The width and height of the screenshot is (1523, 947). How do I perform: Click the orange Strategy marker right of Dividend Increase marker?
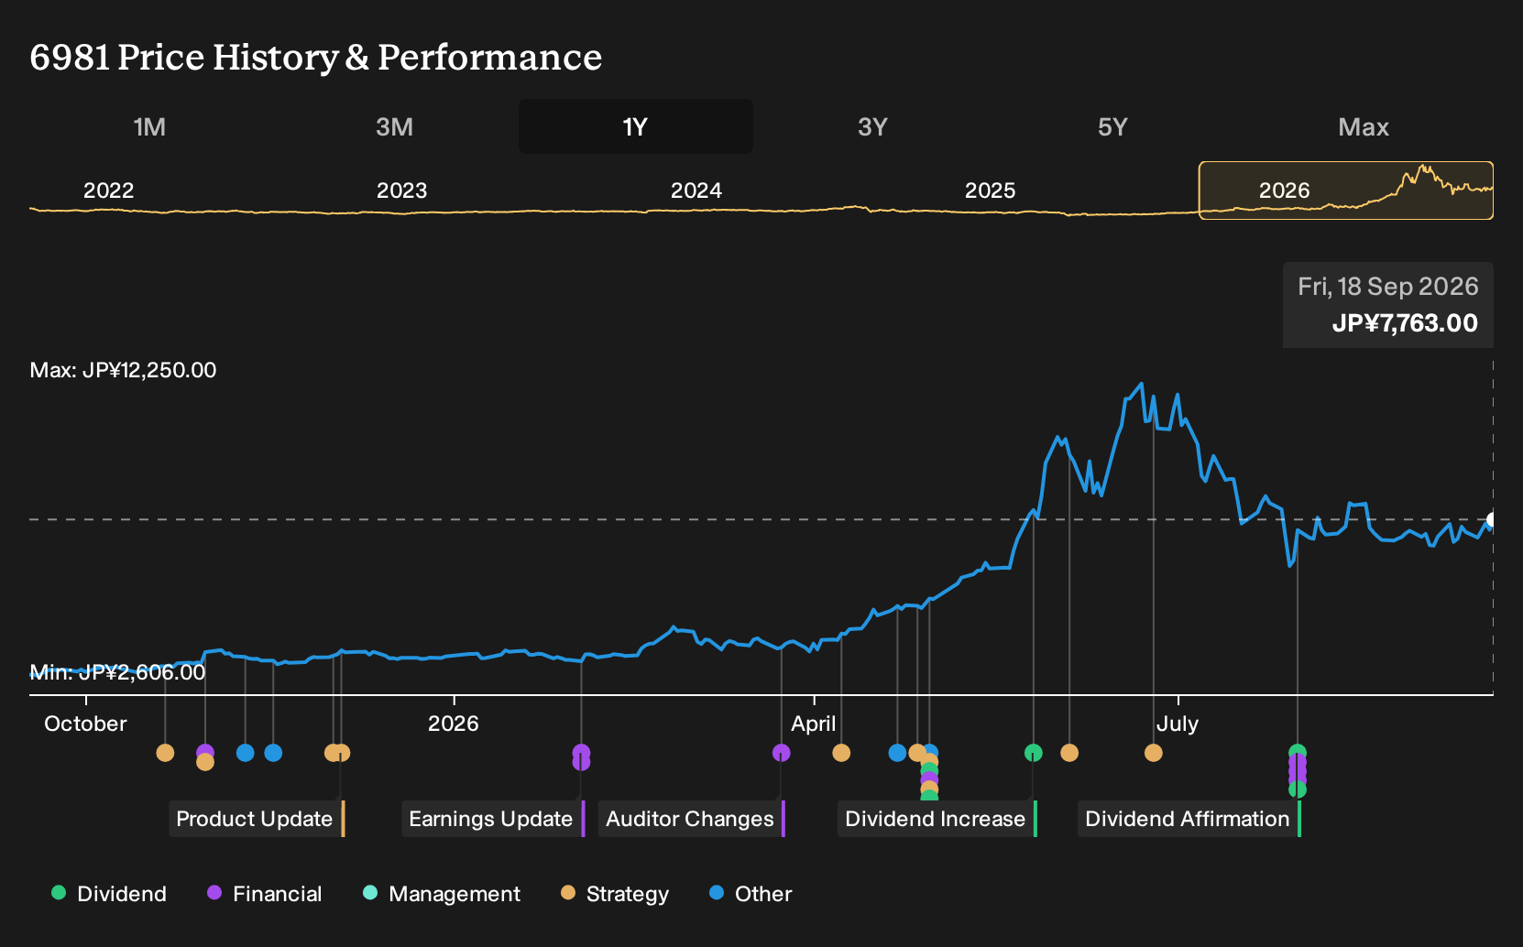click(x=1069, y=753)
